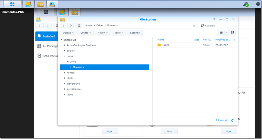The height and width of the screenshot is (139, 262).
Task: Expand the homes folder arrow
Action: point(65,73)
